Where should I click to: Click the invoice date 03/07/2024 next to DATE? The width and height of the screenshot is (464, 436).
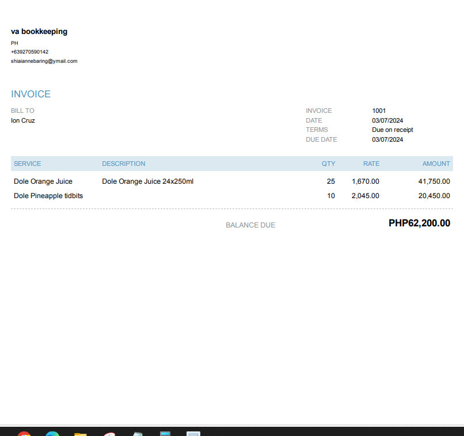(x=387, y=120)
